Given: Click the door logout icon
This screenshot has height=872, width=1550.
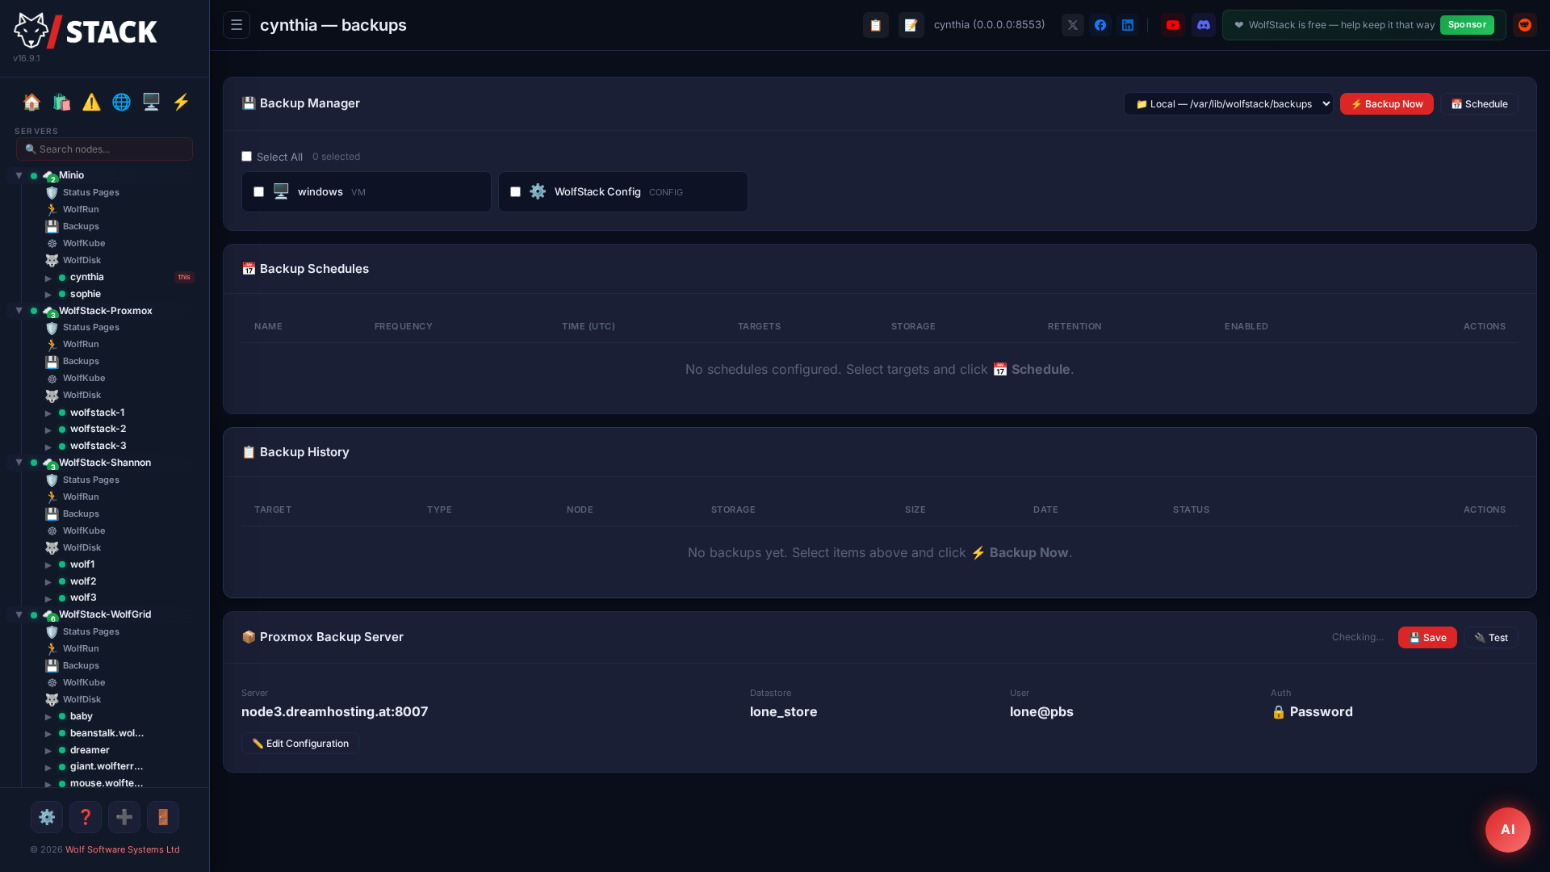Looking at the screenshot, I should pyautogui.click(x=163, y=817).
